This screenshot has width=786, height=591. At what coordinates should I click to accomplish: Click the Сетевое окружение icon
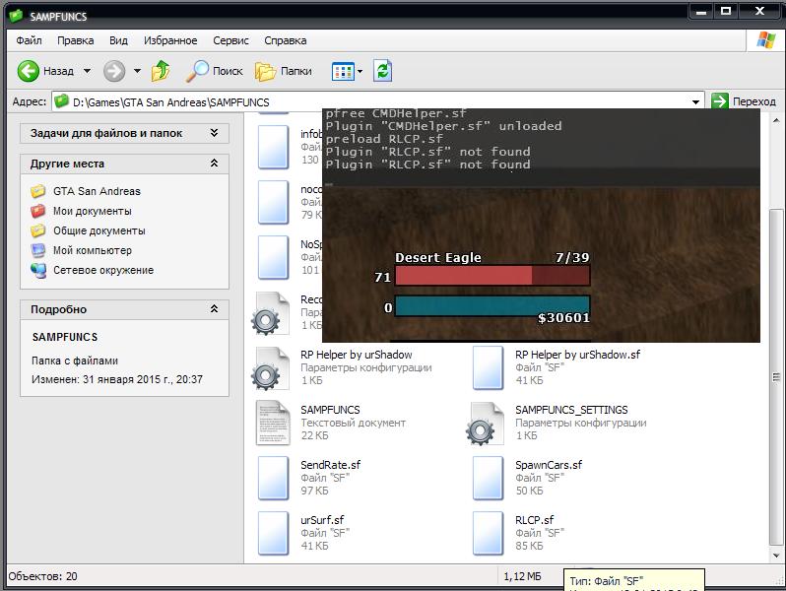(38, 270)
